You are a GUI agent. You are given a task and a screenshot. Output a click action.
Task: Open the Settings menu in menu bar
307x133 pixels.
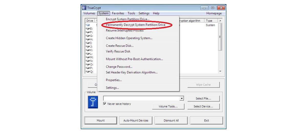click(144, 13)
